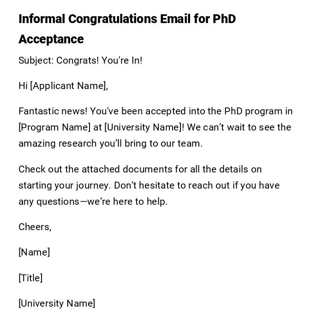Click the subject line 'Congrats! You're In!'
Image resolution: width=323 pixels, height=332 pixels.
tap(99, 60)
